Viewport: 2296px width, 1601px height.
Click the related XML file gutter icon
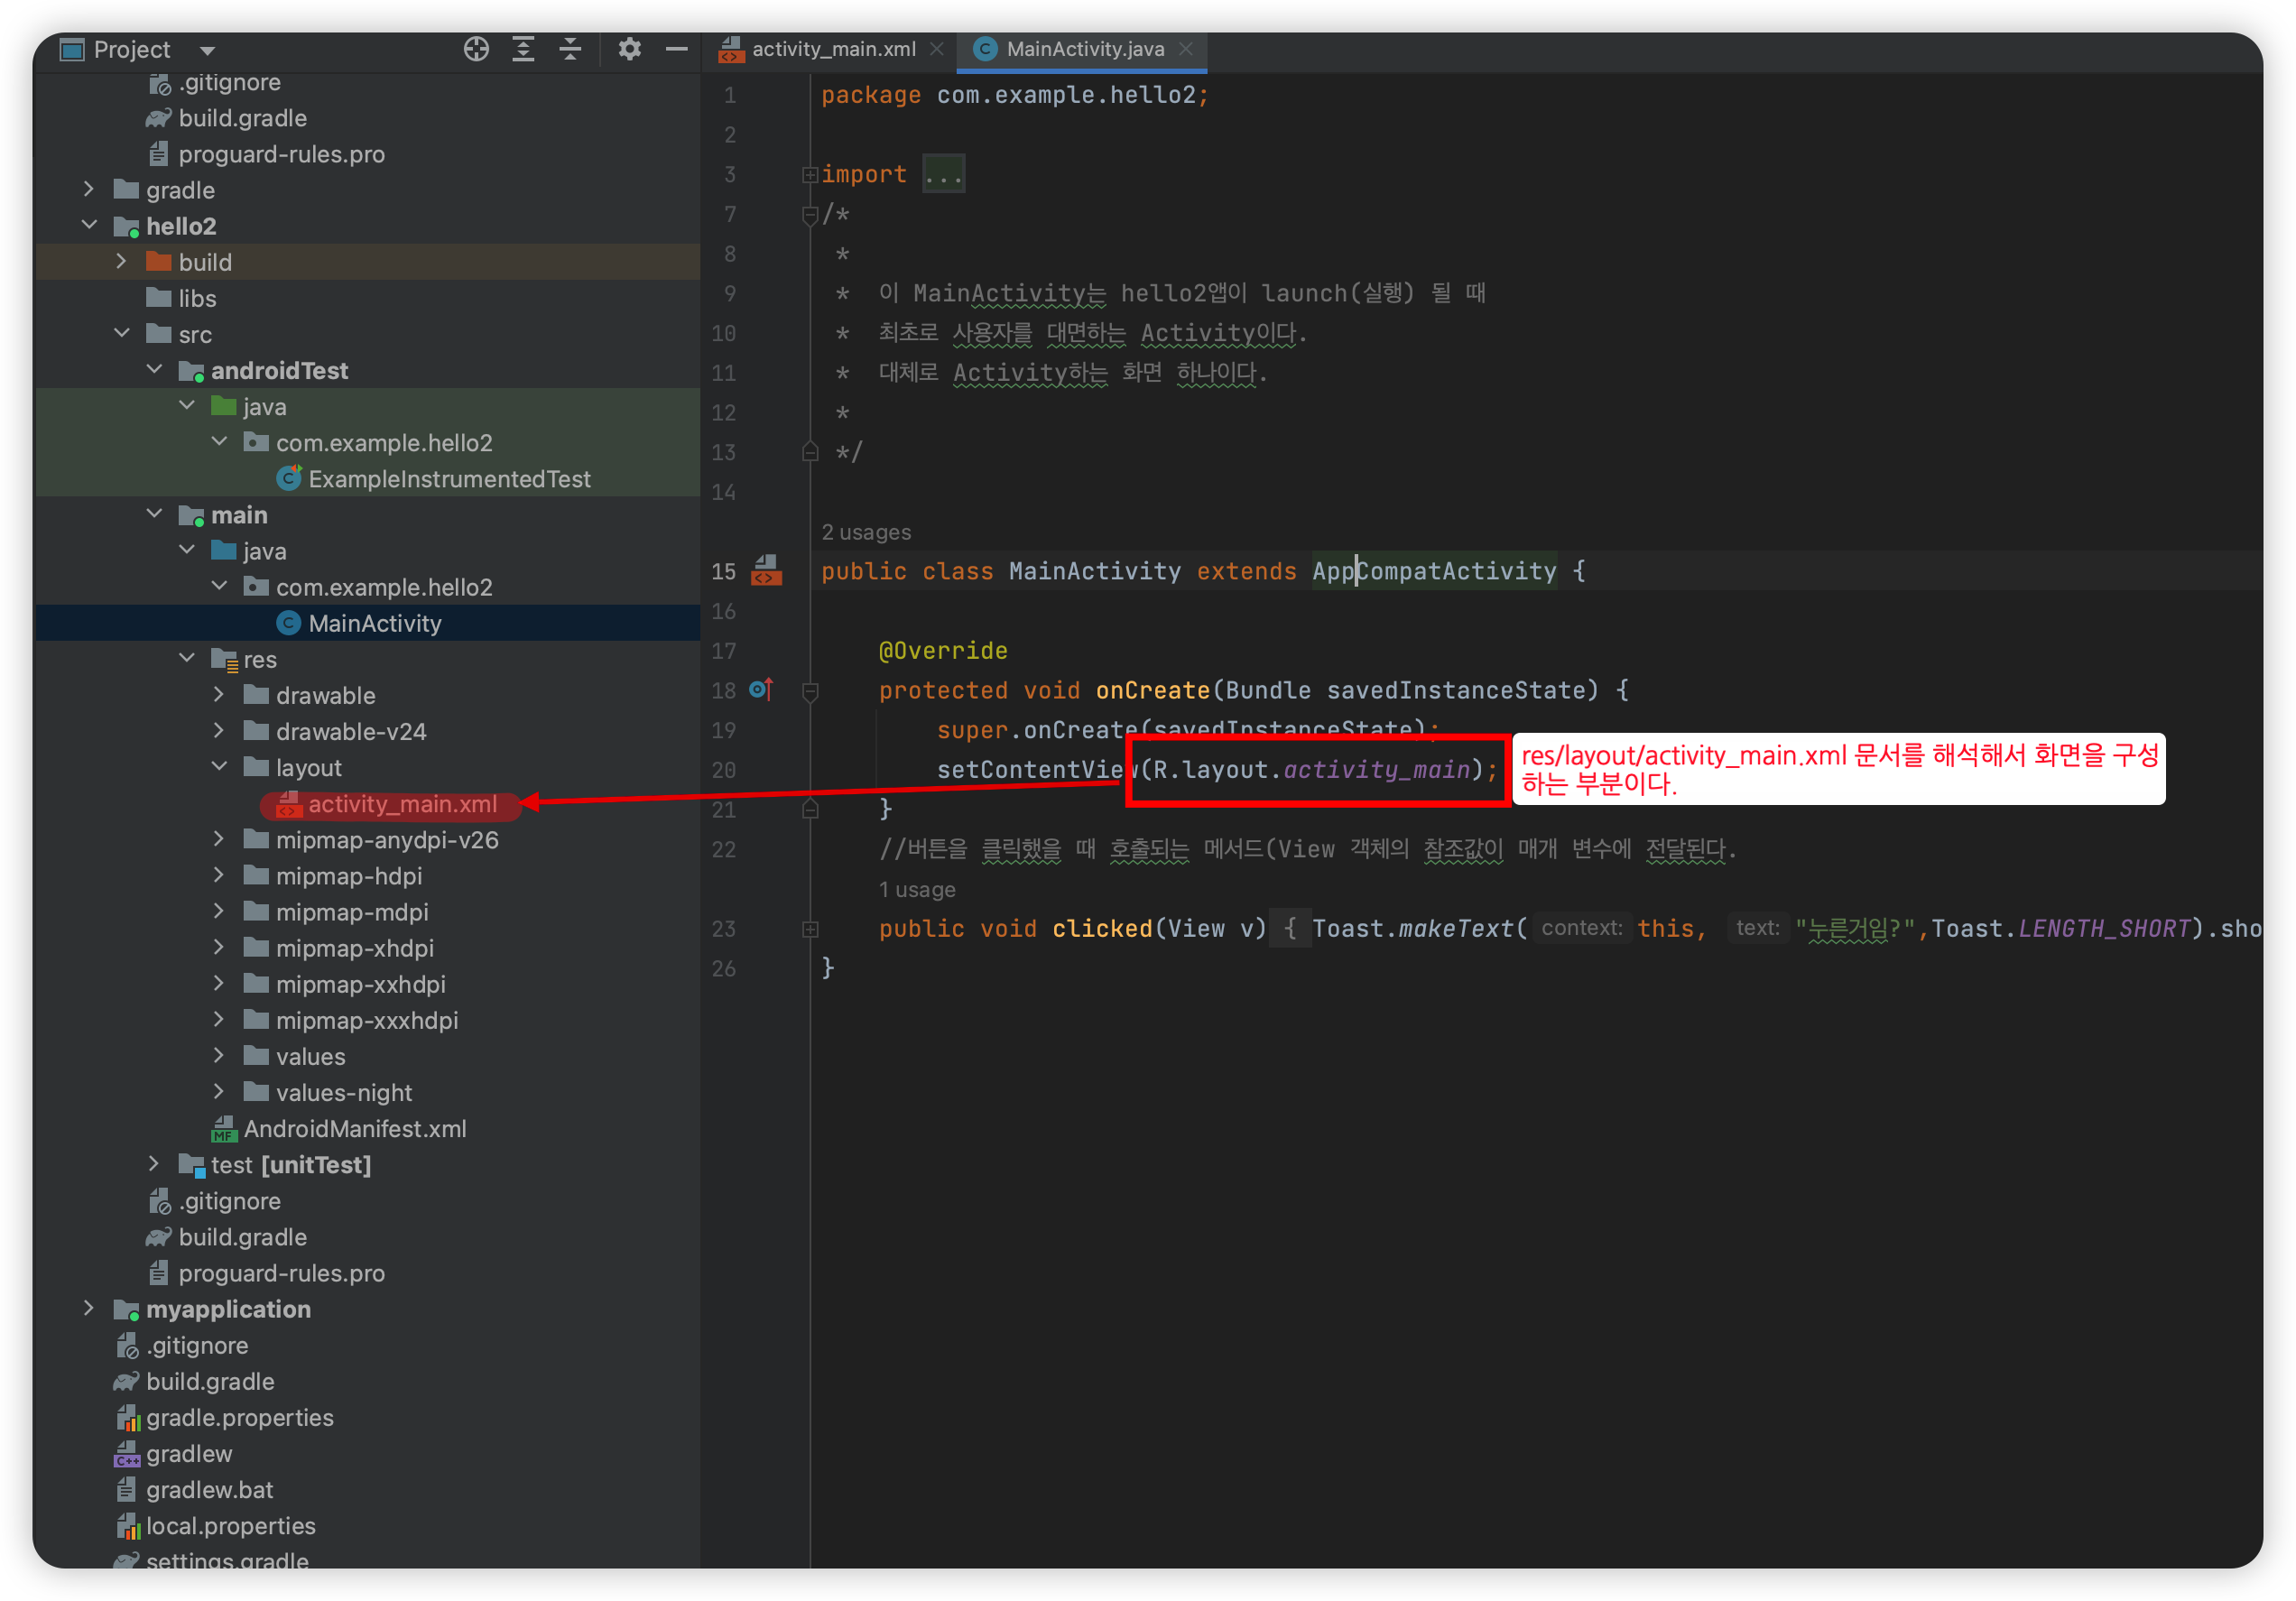[x=766, y=571]
